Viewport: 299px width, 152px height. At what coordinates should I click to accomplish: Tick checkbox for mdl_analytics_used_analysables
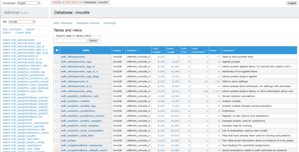click(57, 131)
